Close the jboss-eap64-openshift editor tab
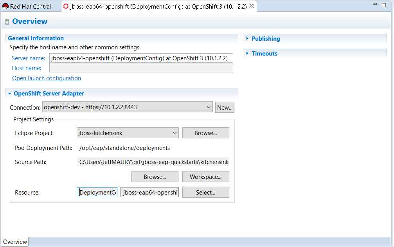Viewport: 394px width, 247px height. click(x=252, y=6)
